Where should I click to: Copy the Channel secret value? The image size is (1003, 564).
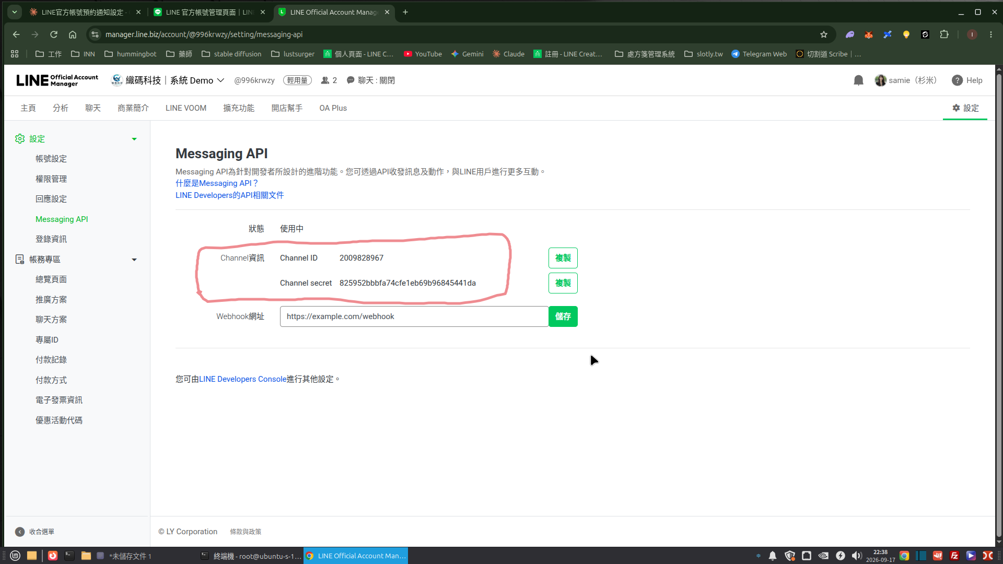(x=563, y=283)
